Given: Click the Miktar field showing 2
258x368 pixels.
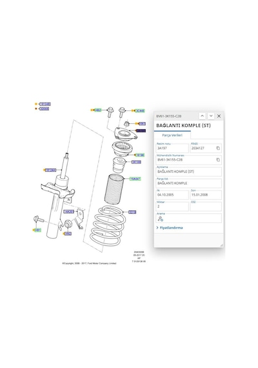Looking at the screenshot, I should pos(172,207).
